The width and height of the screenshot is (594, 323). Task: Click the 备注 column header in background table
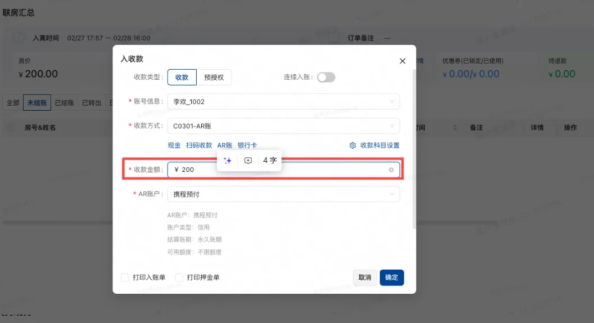[x=476, y=128]
